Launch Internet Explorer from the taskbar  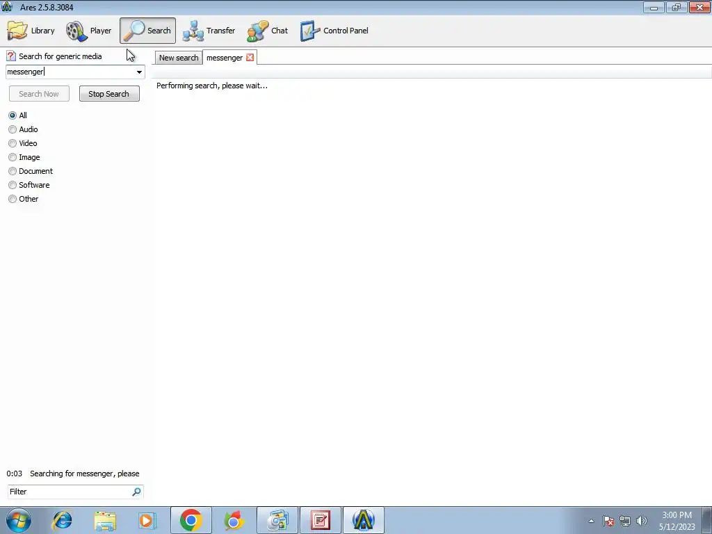pos(62,520)
